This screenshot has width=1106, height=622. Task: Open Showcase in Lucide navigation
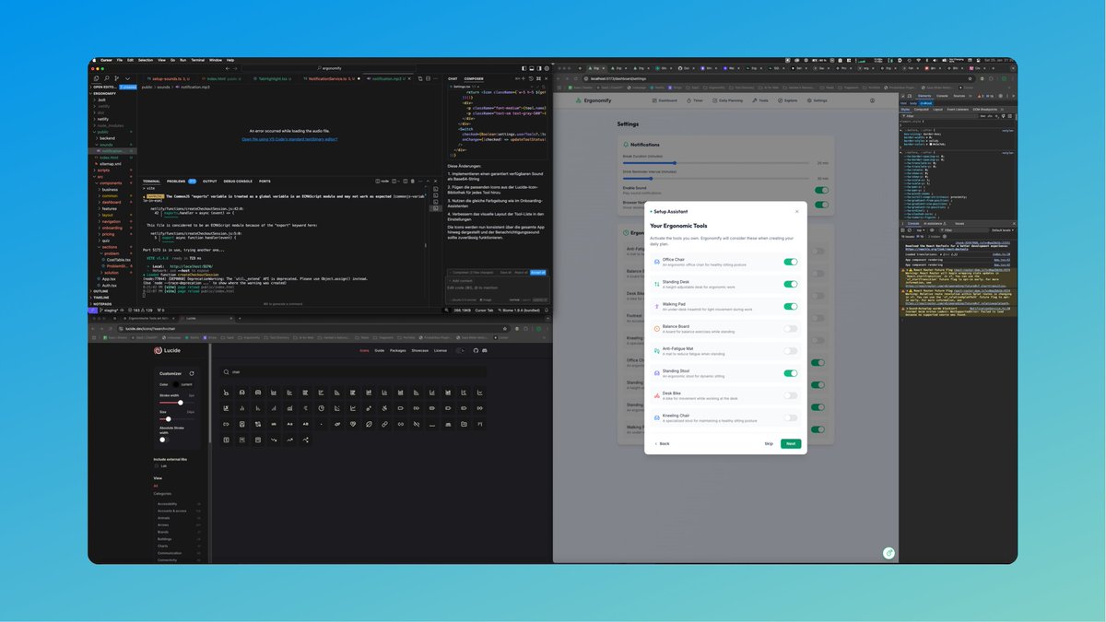click(419, 350)
